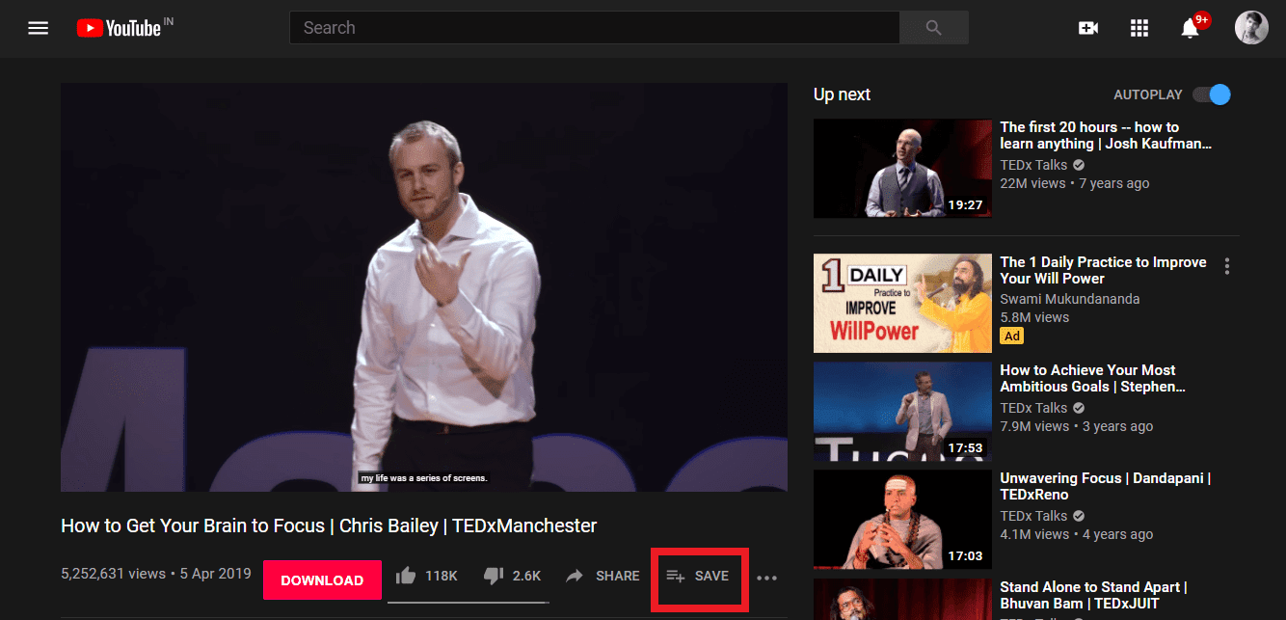
Task: Share the video
Action: coord(603,576)
